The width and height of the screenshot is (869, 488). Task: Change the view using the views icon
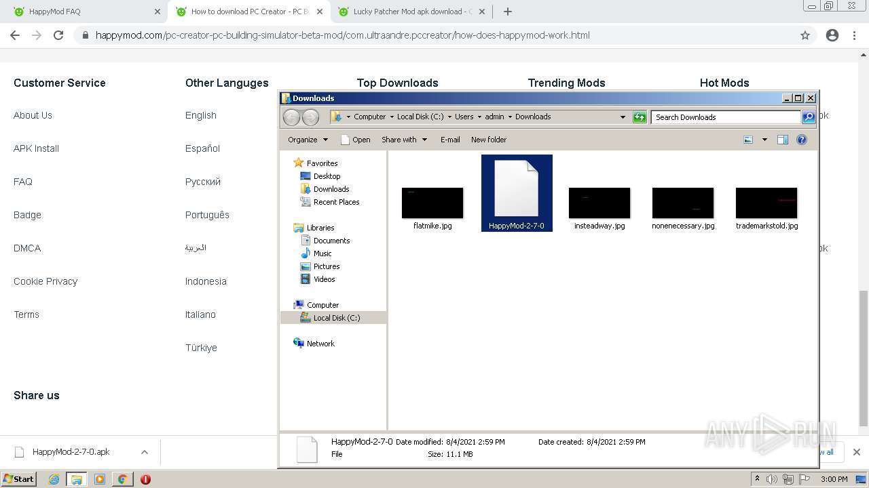click(x=748, y=140)
